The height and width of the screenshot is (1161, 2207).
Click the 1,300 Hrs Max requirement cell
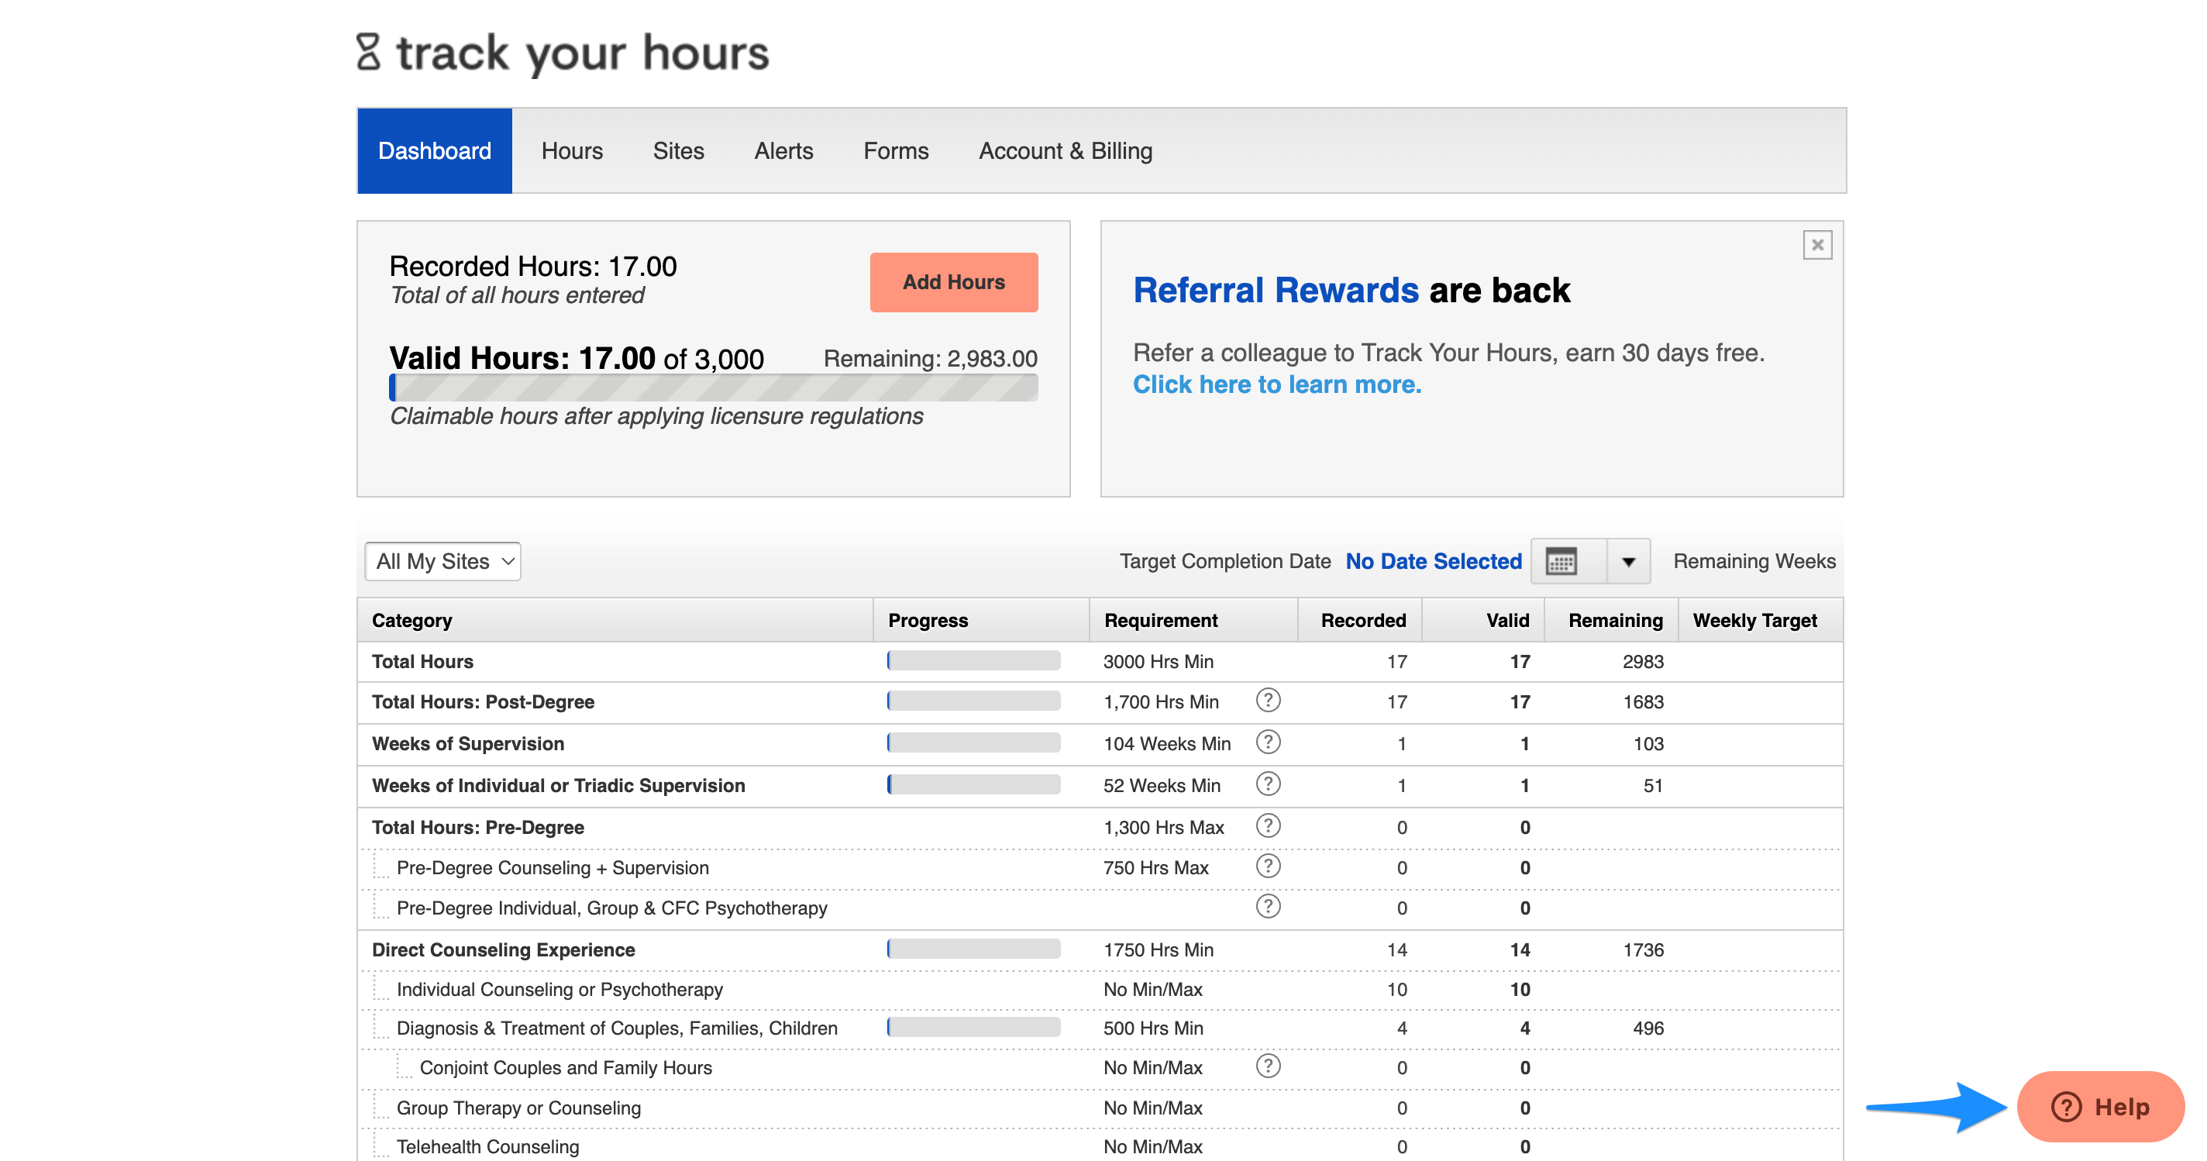coord(1163,828)
